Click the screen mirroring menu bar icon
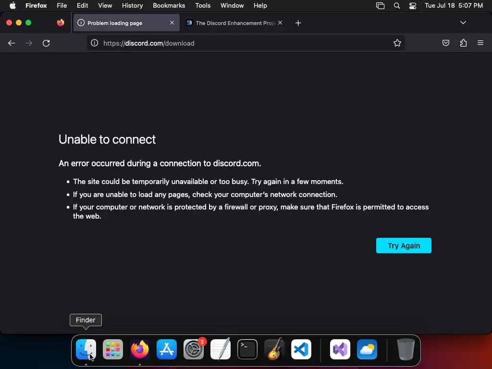The image size is (492, 369). (x=381, y=6)
